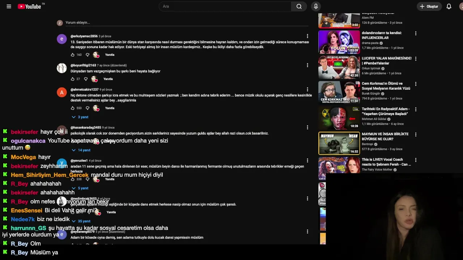
Task: Click chat username Nedee7k
Action: [23, 219]
